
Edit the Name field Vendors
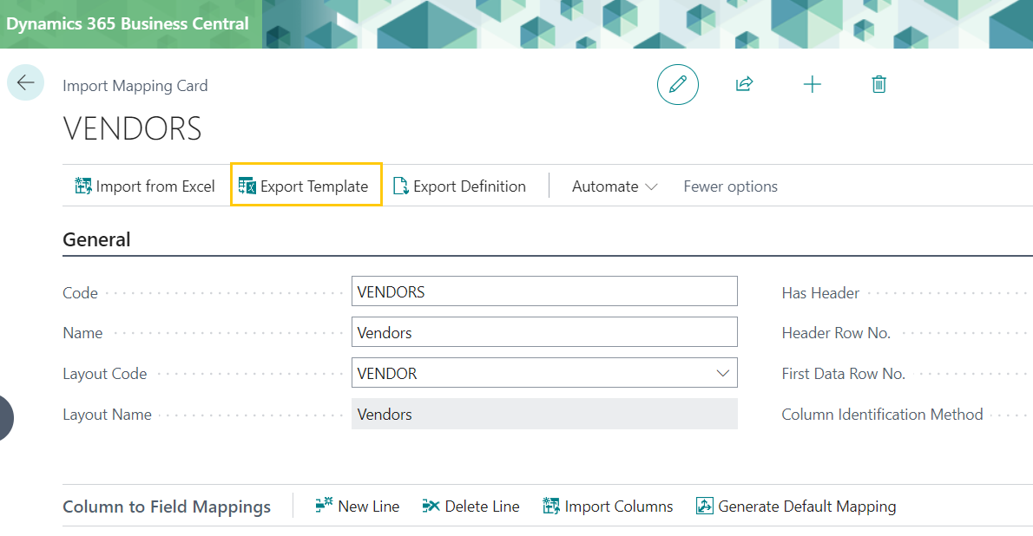(544, 332)
